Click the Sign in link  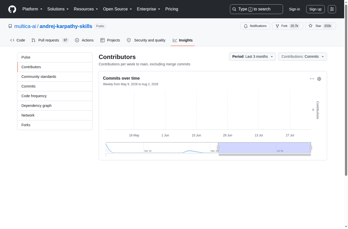coord(294,9)
